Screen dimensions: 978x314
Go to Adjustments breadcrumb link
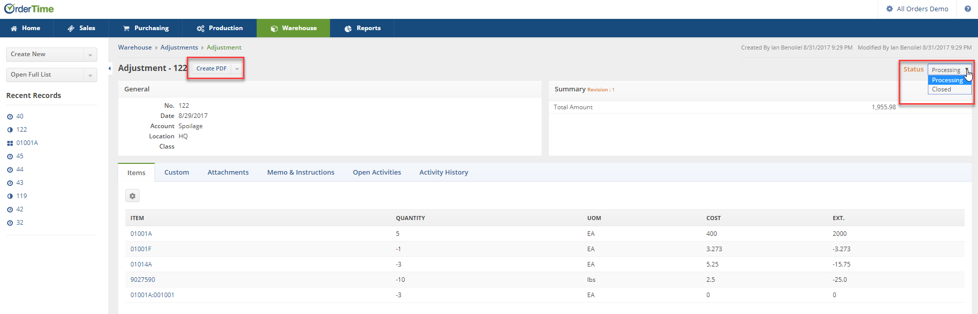point(179,47)
